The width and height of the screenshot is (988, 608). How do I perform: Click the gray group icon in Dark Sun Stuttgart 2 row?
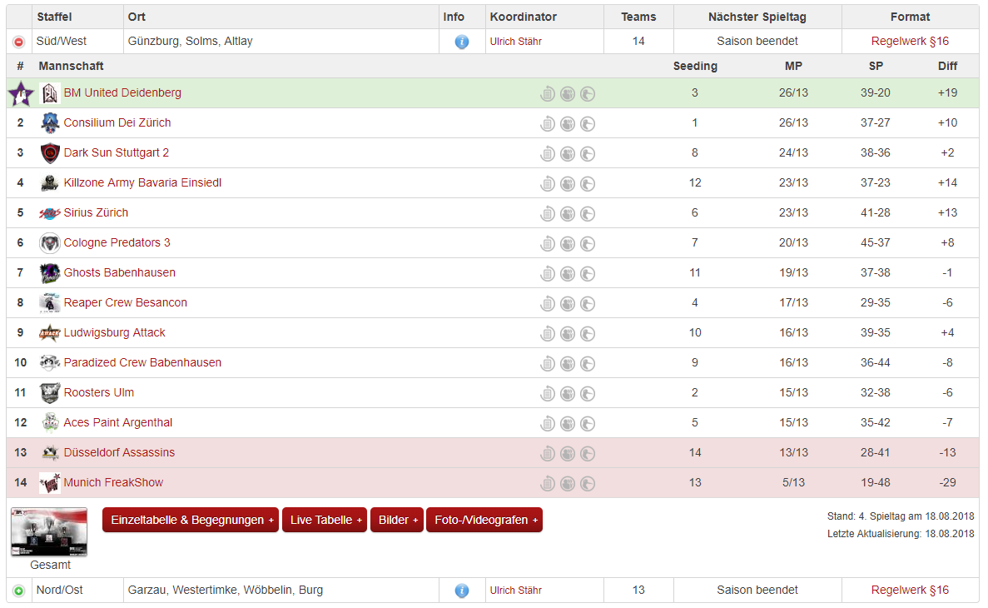click(x=568, y=153)
